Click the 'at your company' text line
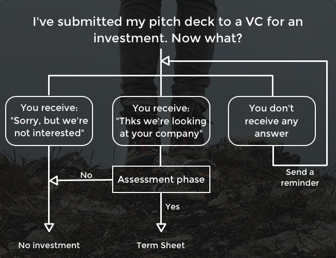Viewport: 336px width, 258px height. pyautogui.click(x=161, y=134)
